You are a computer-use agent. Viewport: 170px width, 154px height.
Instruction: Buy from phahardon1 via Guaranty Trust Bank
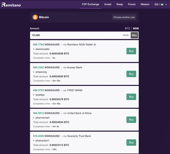131,142
